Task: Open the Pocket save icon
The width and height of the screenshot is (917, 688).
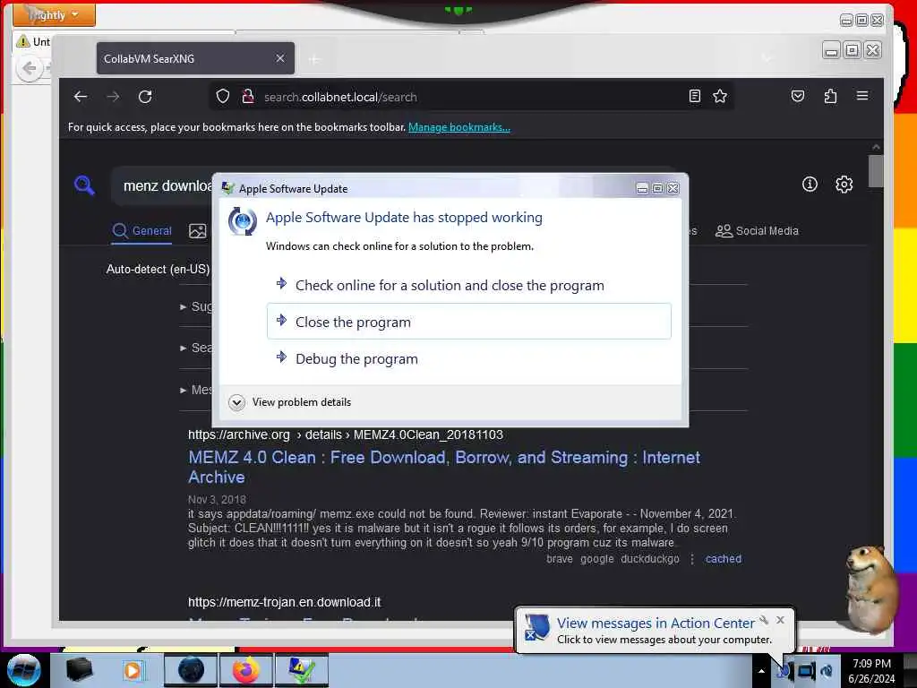Action: (x=798, y=96)
